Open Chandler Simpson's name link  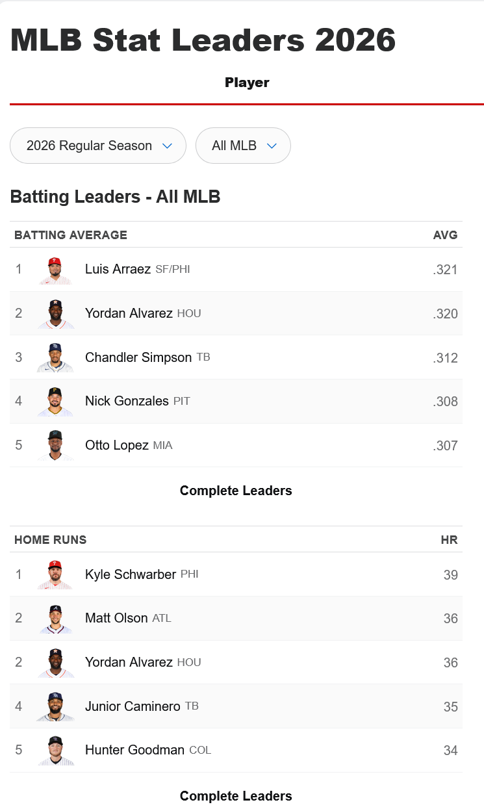138,357
